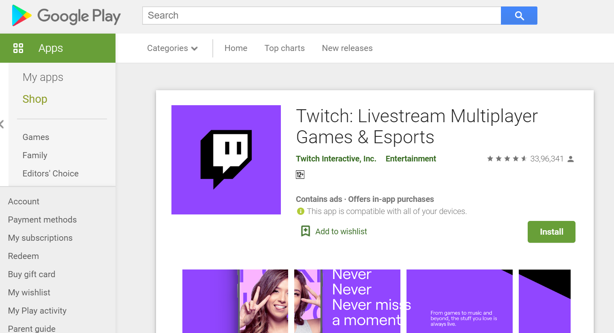
Task: Open the Home tab
Action: 236,48
